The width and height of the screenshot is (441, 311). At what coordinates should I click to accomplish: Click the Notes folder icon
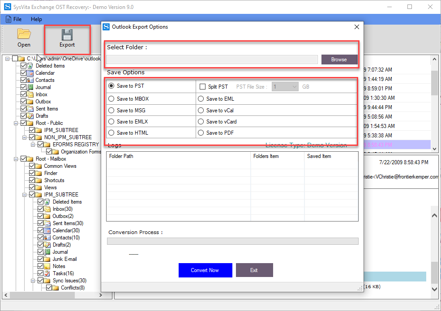coord(47,266)
